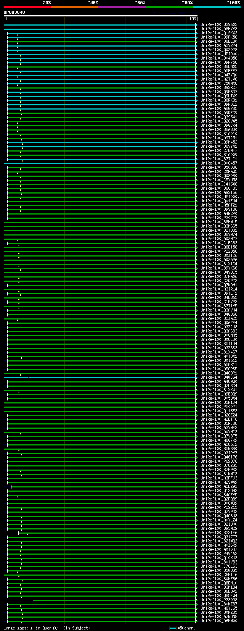Image resolution: width=244 pixels, height=631 pixels.
Task: Select the label UniRef100_C4J6X8
Action: [219, 184]
